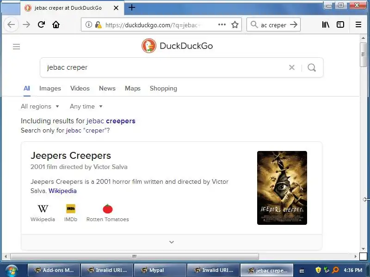
Task: Click the 4:36 PM system clock
Action: pyautogui.click(x=353, y=270)
